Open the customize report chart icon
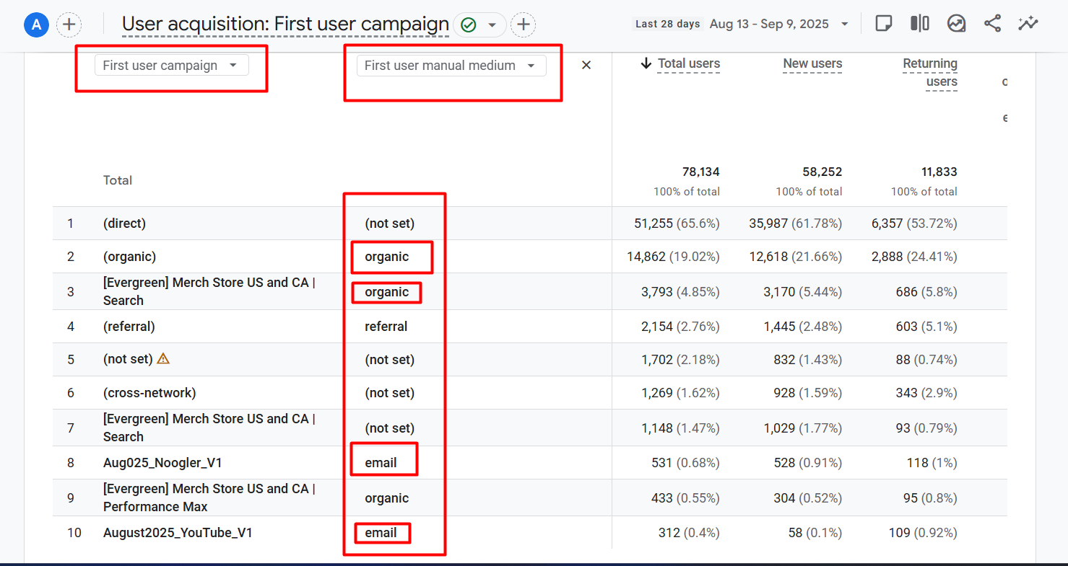1068x566 pixels. click(956, 24)
